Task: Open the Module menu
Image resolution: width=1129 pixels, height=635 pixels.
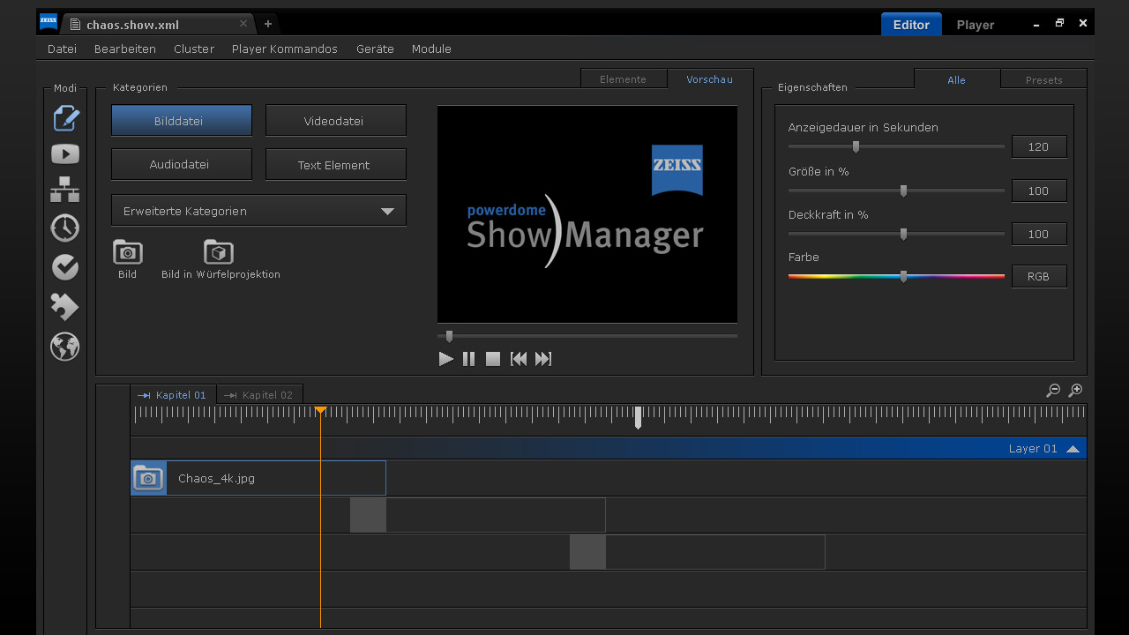Action: tap(431, 49)
